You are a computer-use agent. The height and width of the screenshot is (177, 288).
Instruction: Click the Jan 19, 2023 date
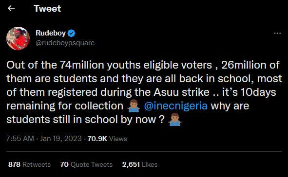click(x=61, y=139)
